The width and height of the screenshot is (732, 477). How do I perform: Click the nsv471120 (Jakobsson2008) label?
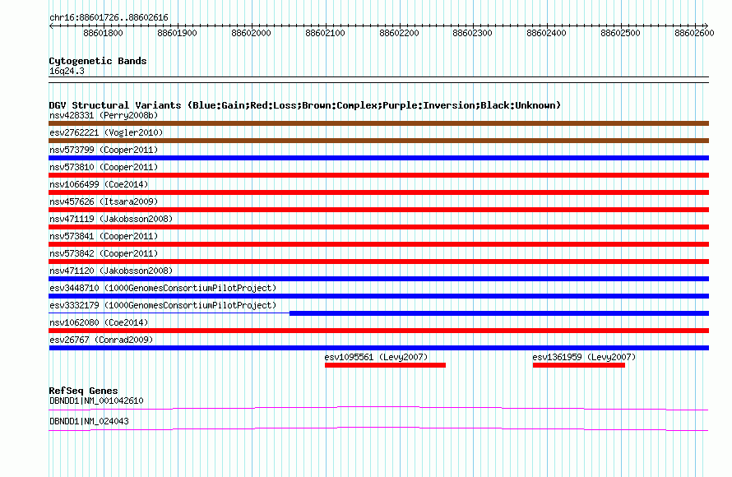pos(111,271)
